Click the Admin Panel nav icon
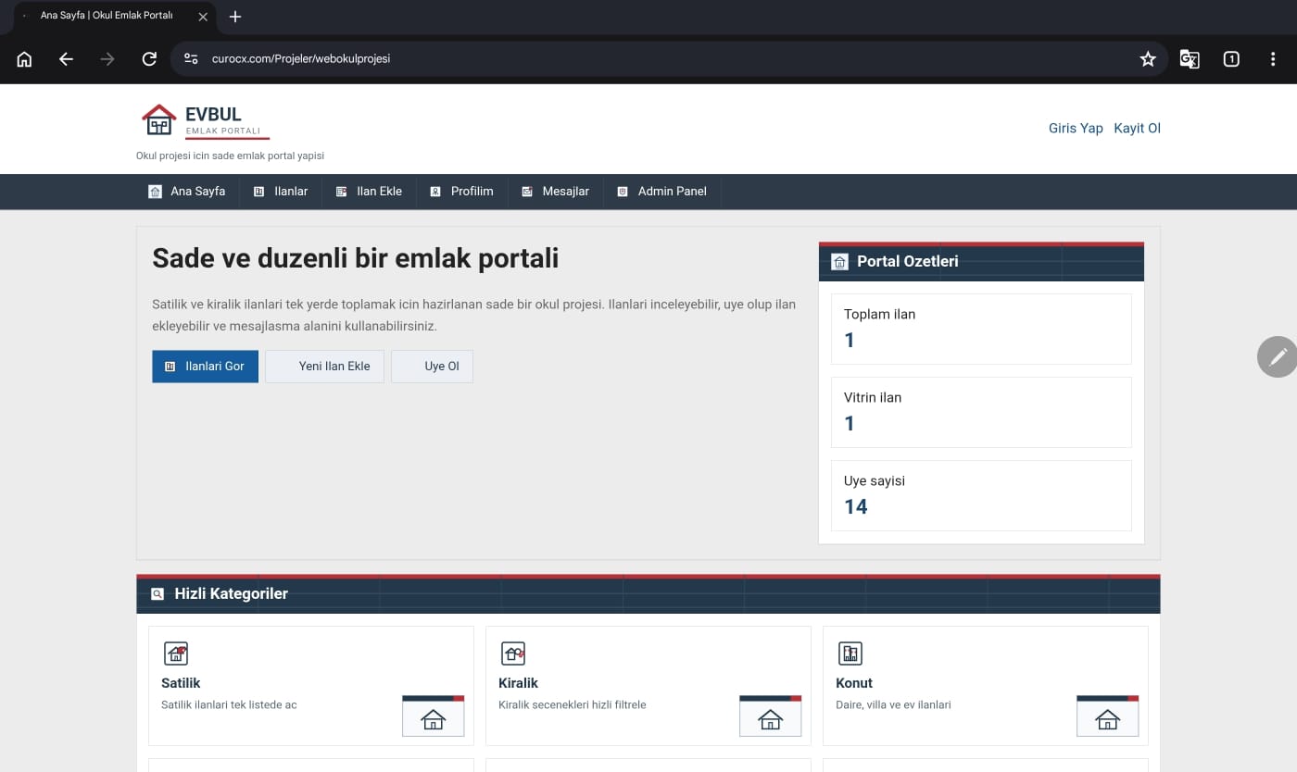1297x772 pixels. pos(623,192)
